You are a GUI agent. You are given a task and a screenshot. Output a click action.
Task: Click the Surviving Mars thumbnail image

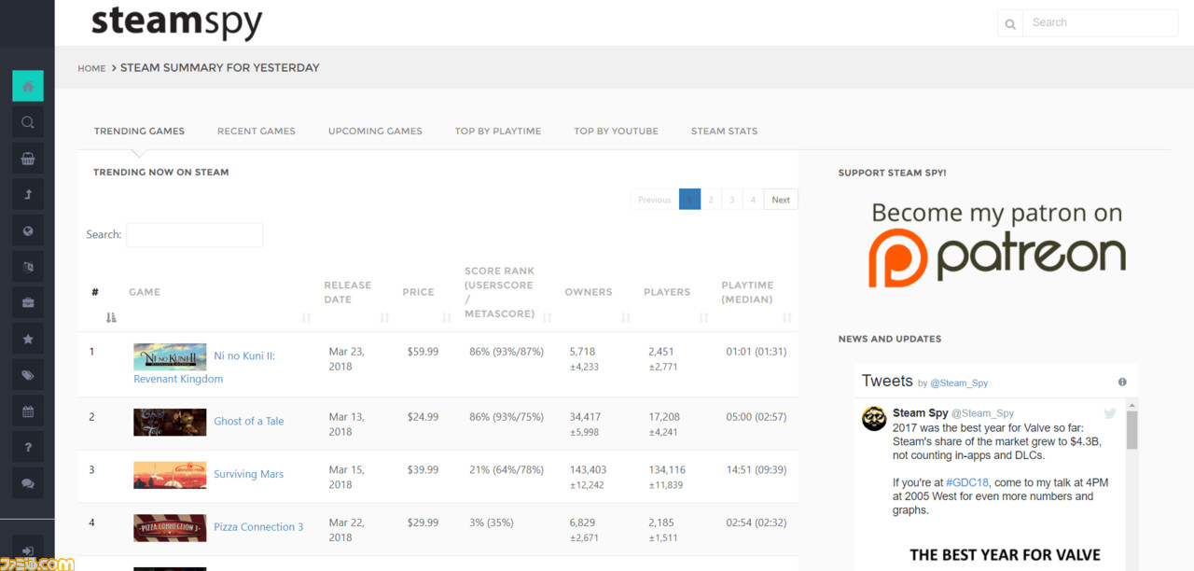click(170, 475)
